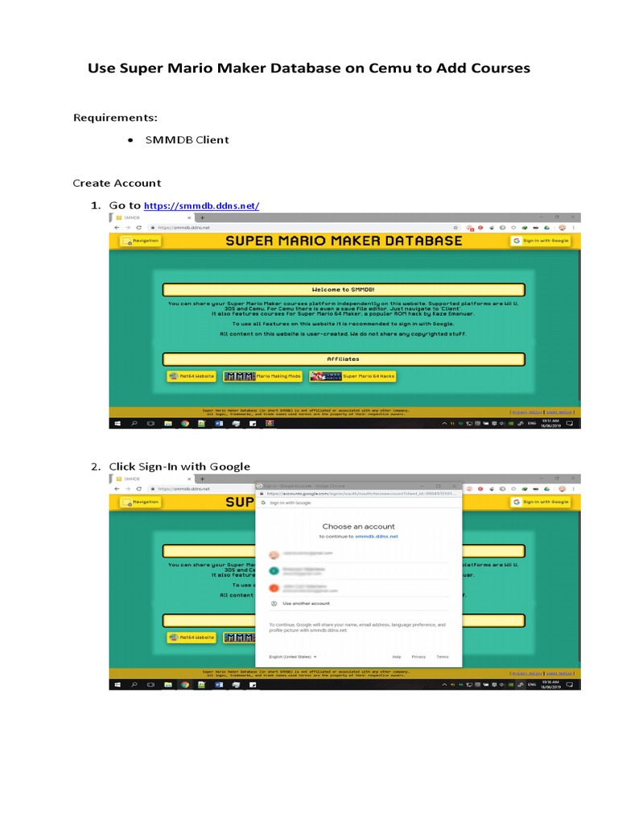
Task: Open Mario Making Mods affiliate button
Action: coord(263,376)
